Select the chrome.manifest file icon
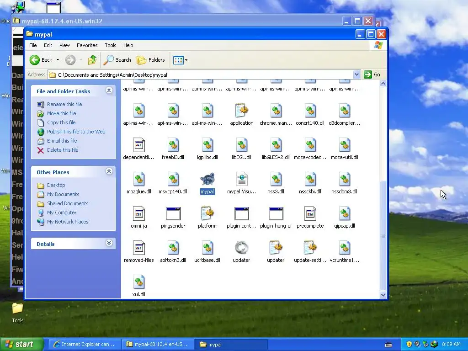The height and width of the screenshot is (351, 468). click(x=276, y=111)
